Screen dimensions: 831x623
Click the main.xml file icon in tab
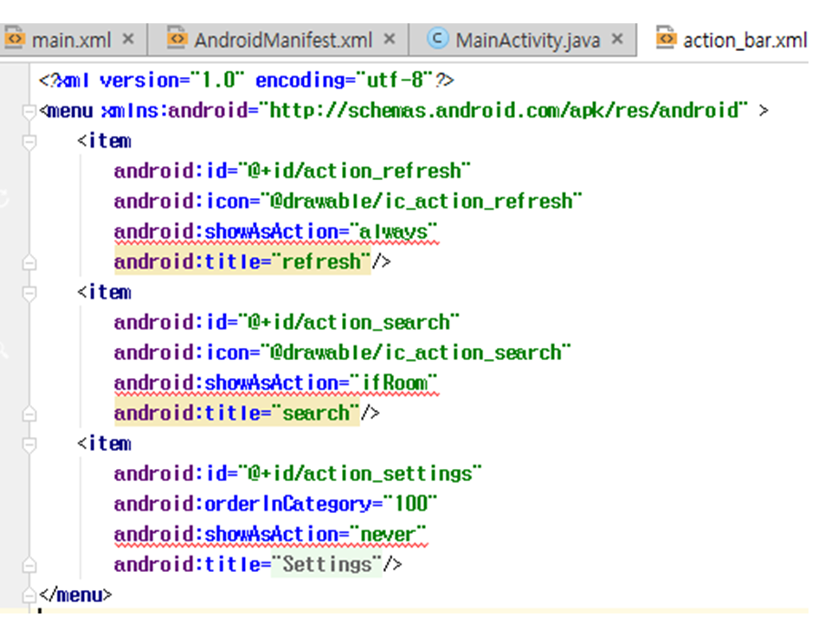15,39
